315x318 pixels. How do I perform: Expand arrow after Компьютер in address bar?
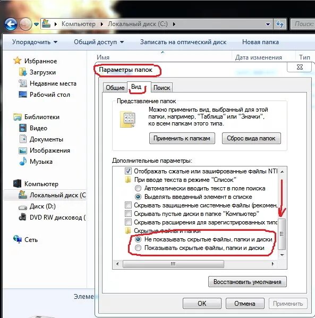click(102, 24)
